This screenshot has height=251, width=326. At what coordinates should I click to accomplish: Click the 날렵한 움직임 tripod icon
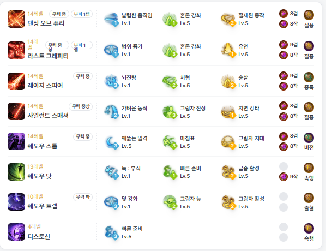tap(111, 19)
